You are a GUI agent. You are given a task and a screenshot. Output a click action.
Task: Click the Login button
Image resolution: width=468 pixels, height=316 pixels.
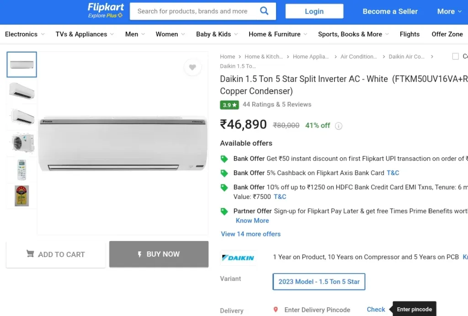click(314, 11)
